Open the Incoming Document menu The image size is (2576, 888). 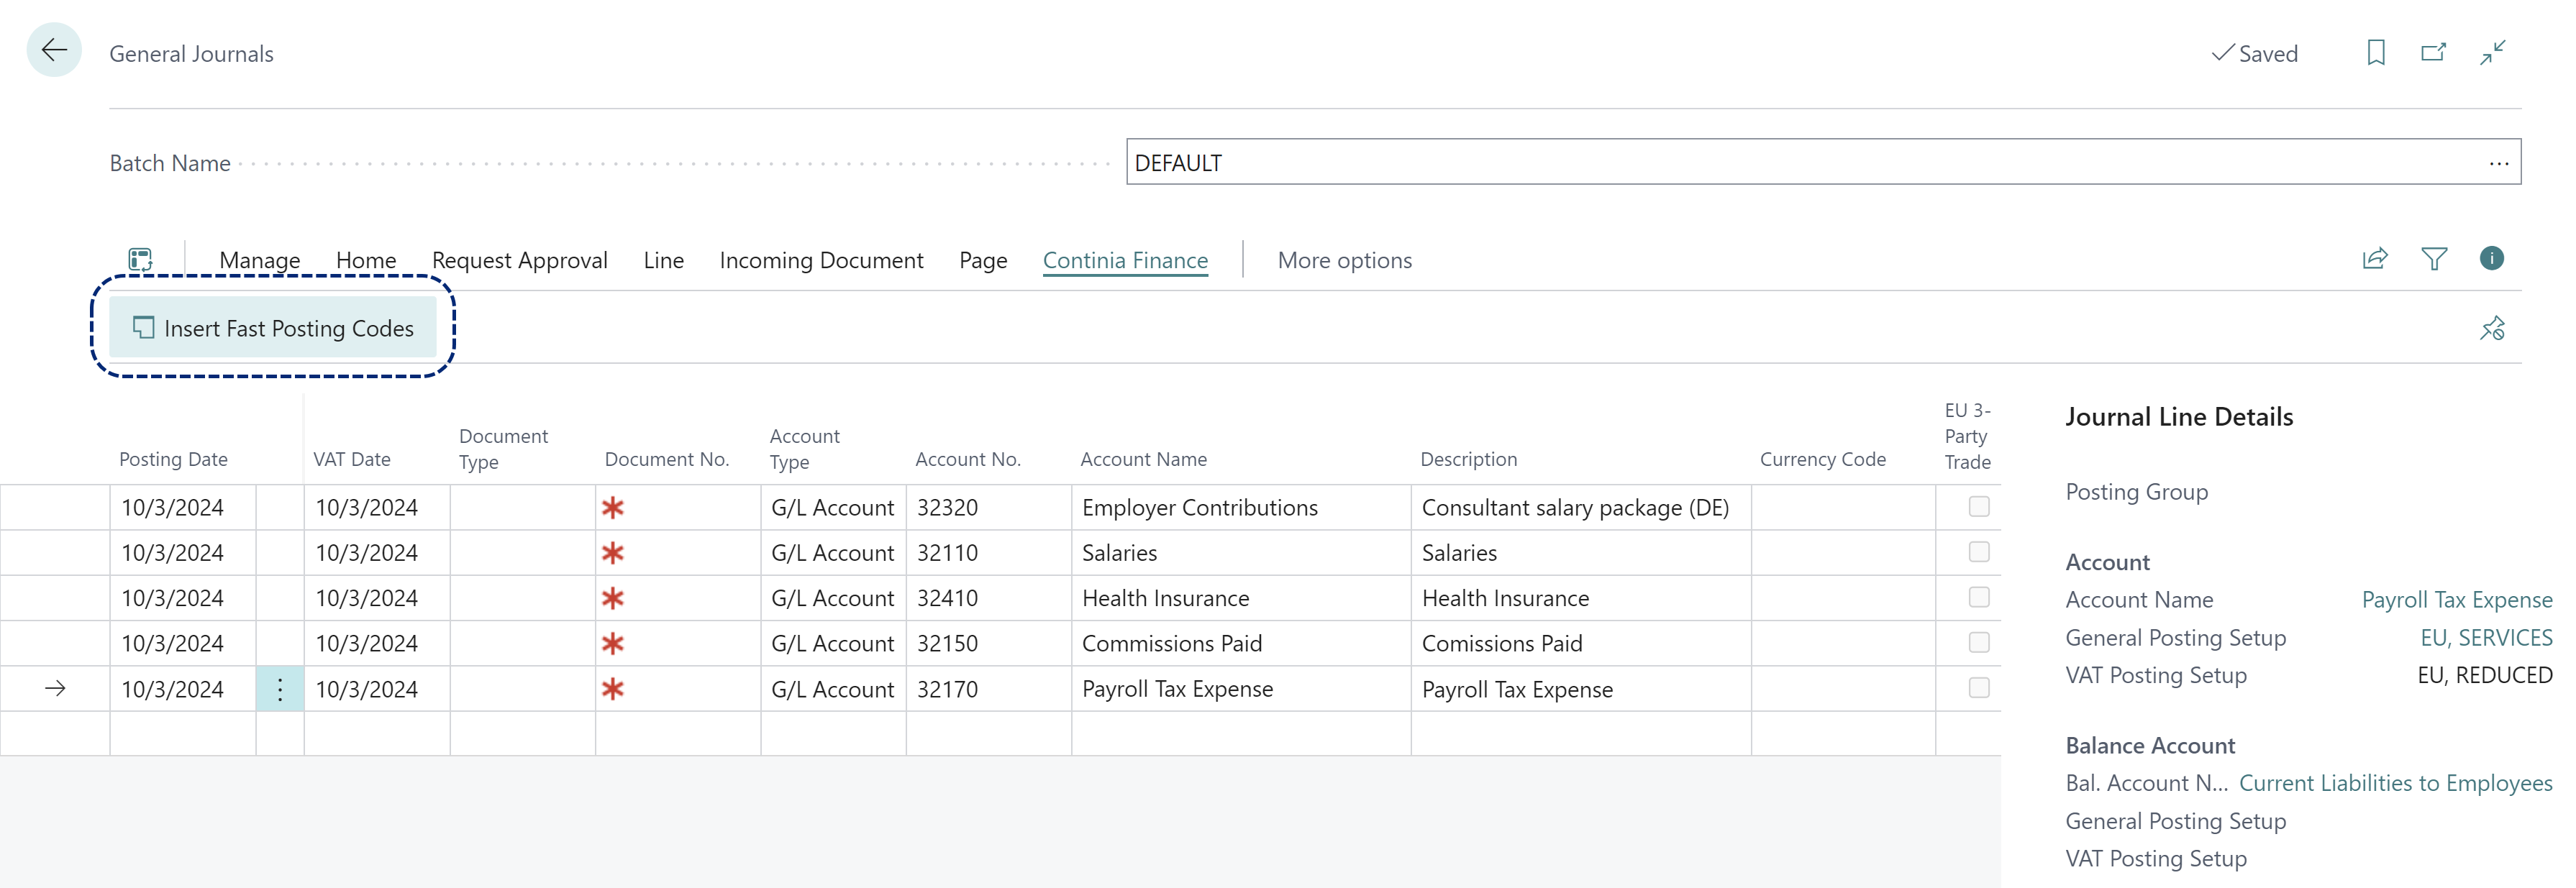[821, 260]
